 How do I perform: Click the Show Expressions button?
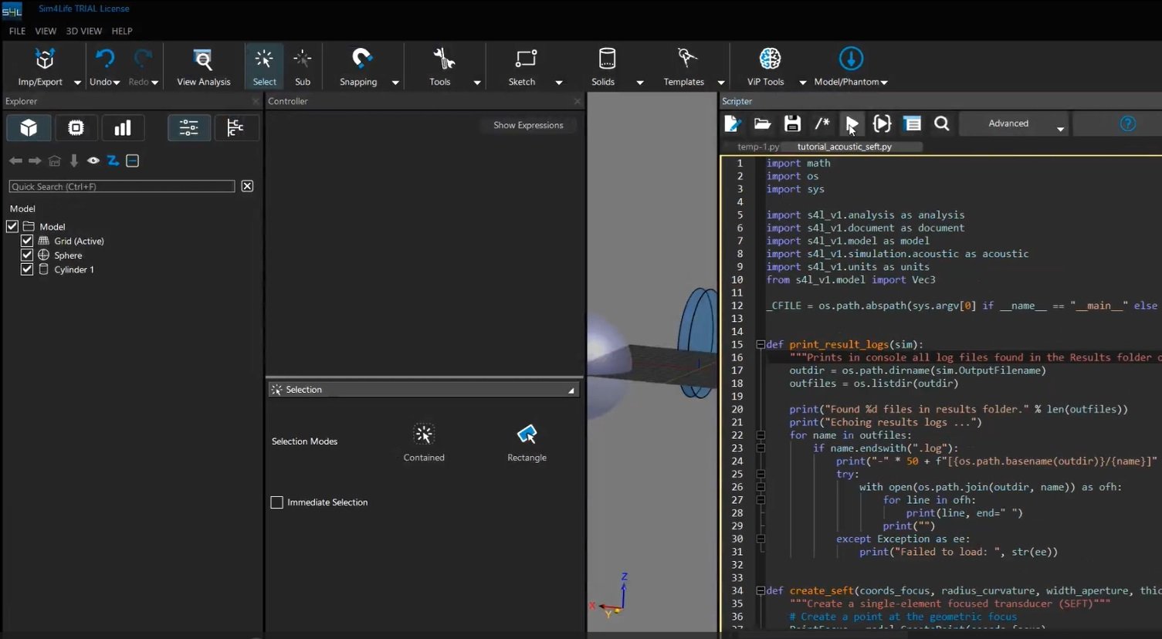528,125
